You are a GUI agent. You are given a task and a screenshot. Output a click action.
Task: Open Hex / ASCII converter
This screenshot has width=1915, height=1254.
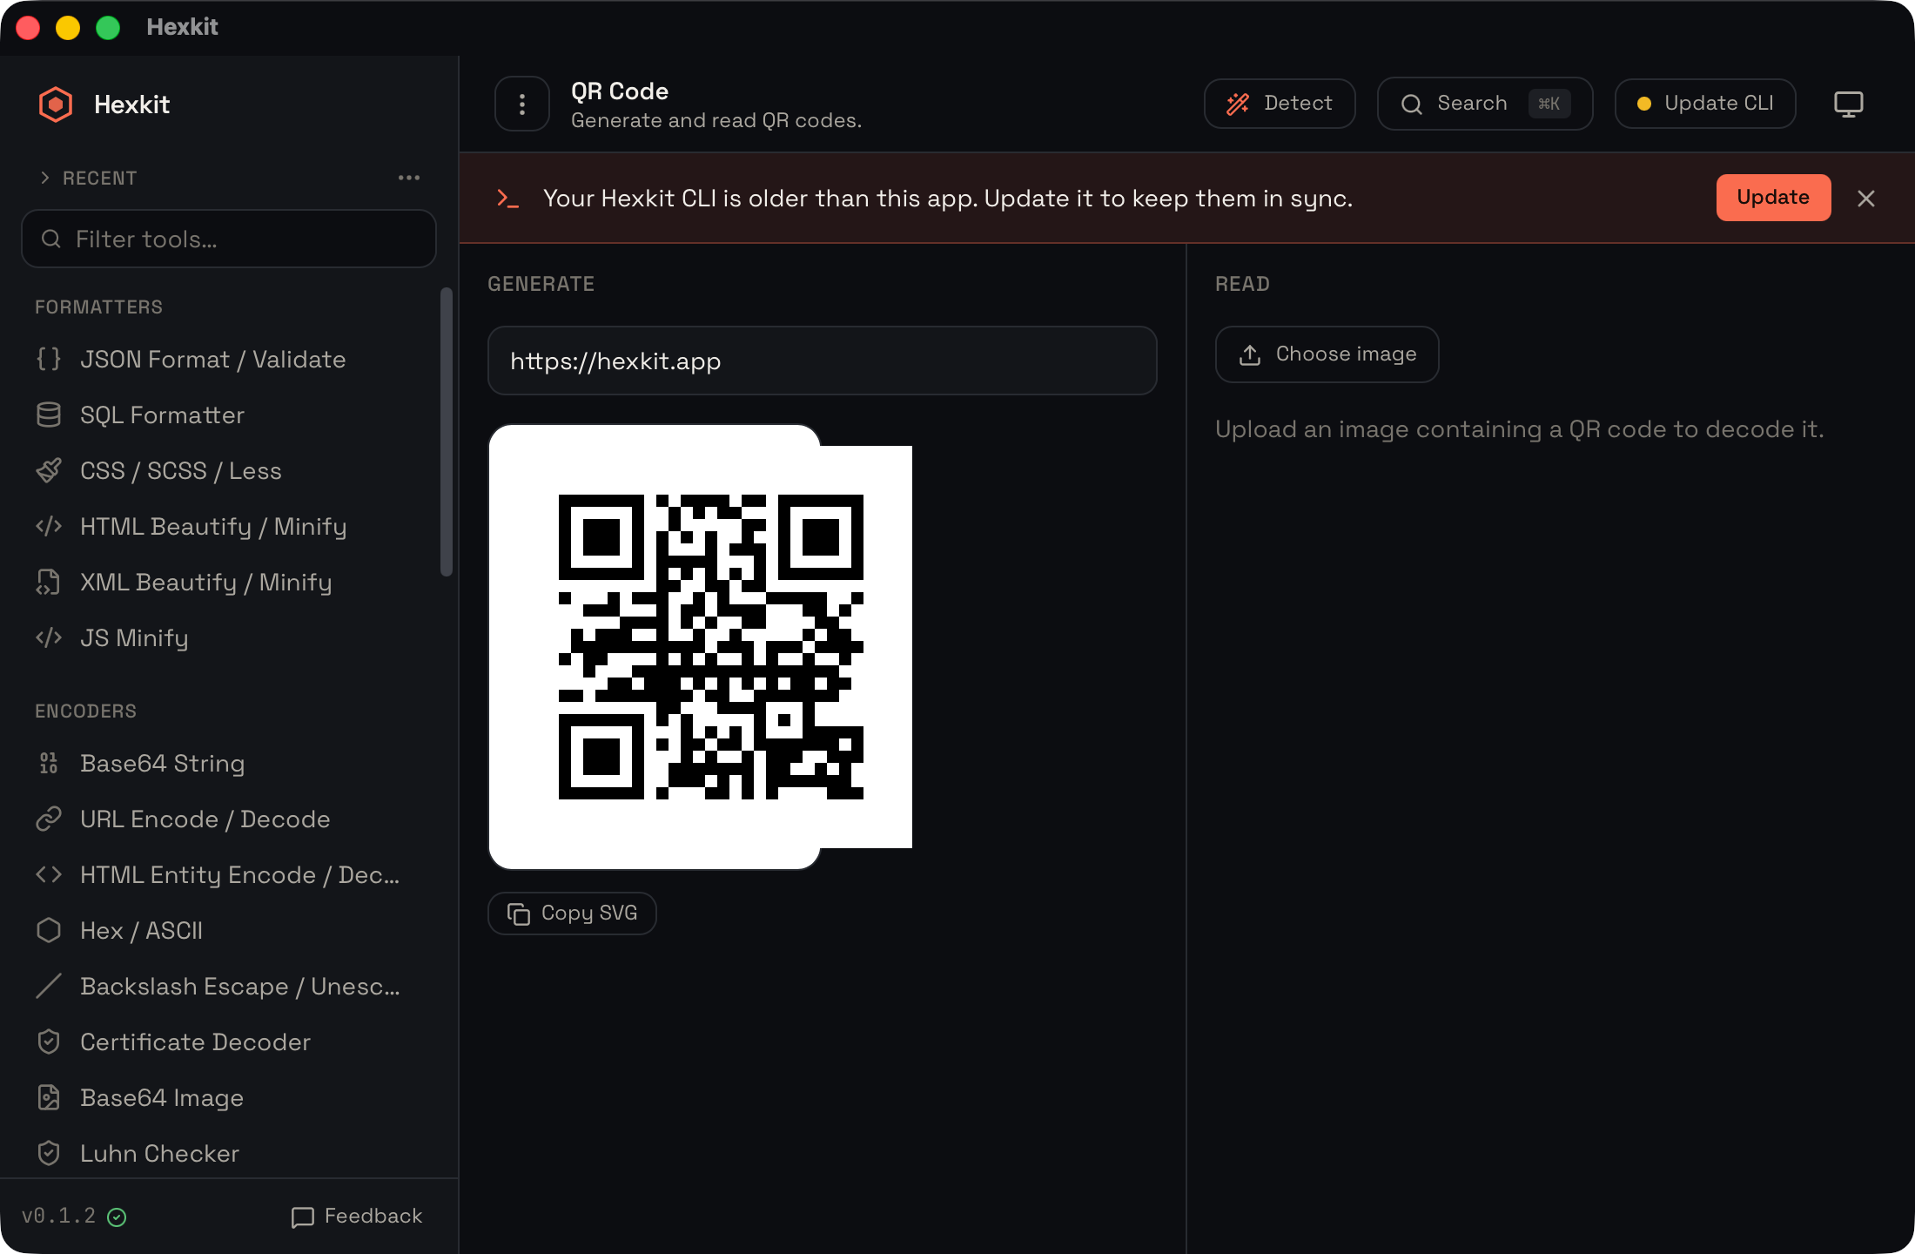coord(228,930)
